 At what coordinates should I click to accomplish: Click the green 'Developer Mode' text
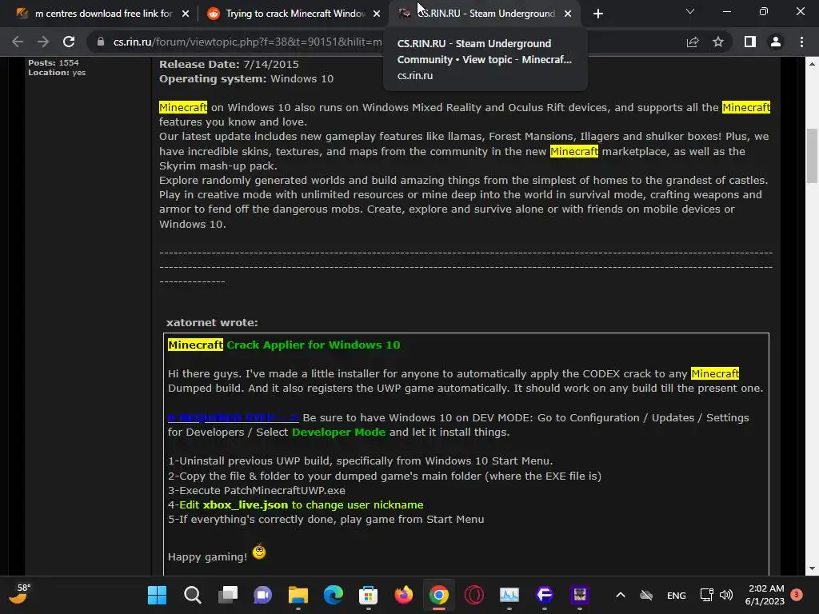[338, 433]
